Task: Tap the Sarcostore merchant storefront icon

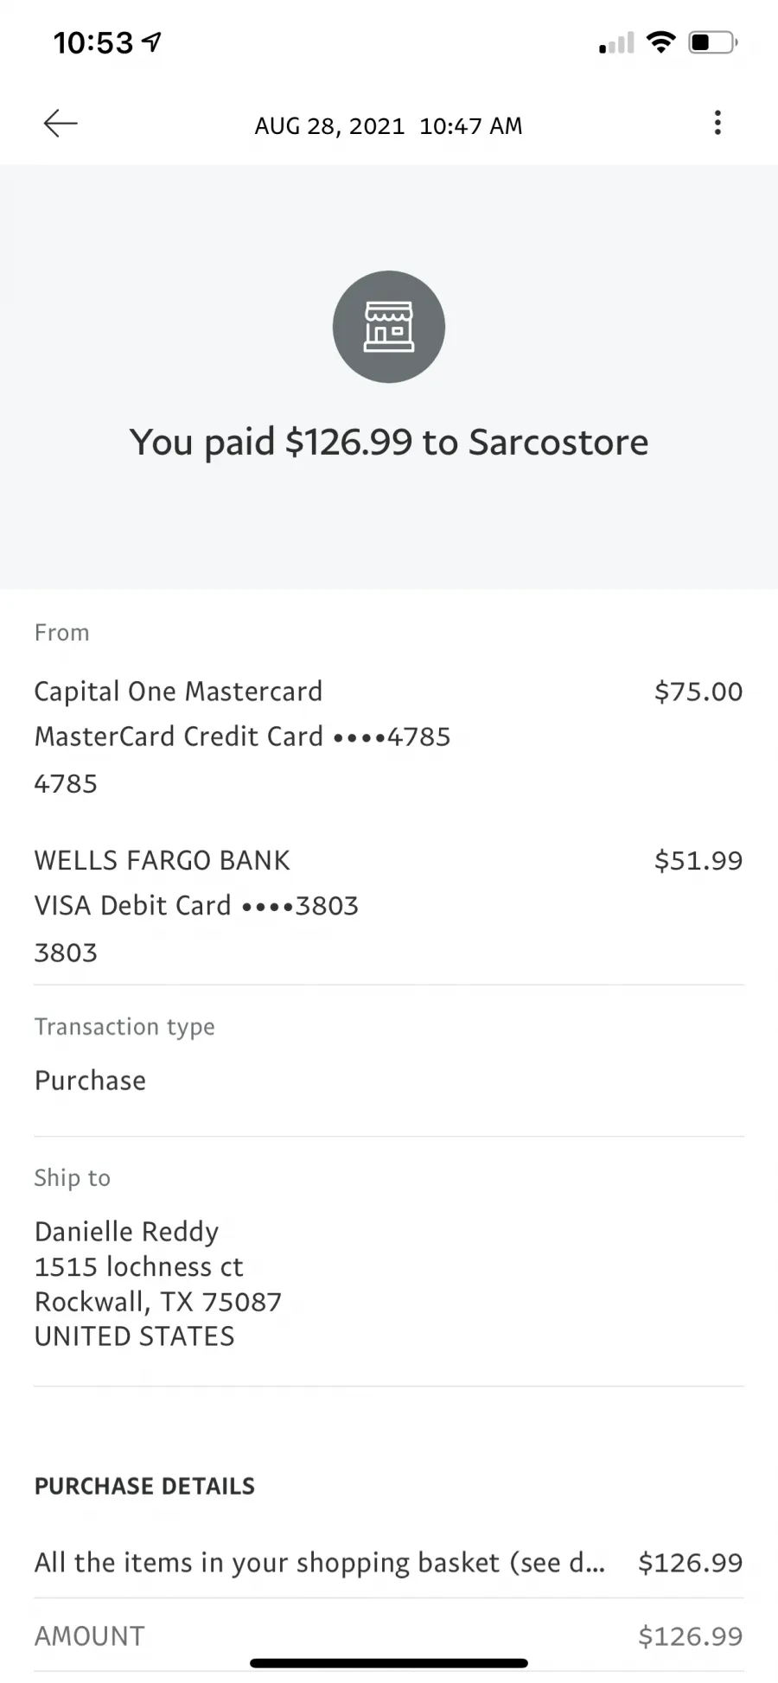Action: pyautogui.click(x=389, y=327)
